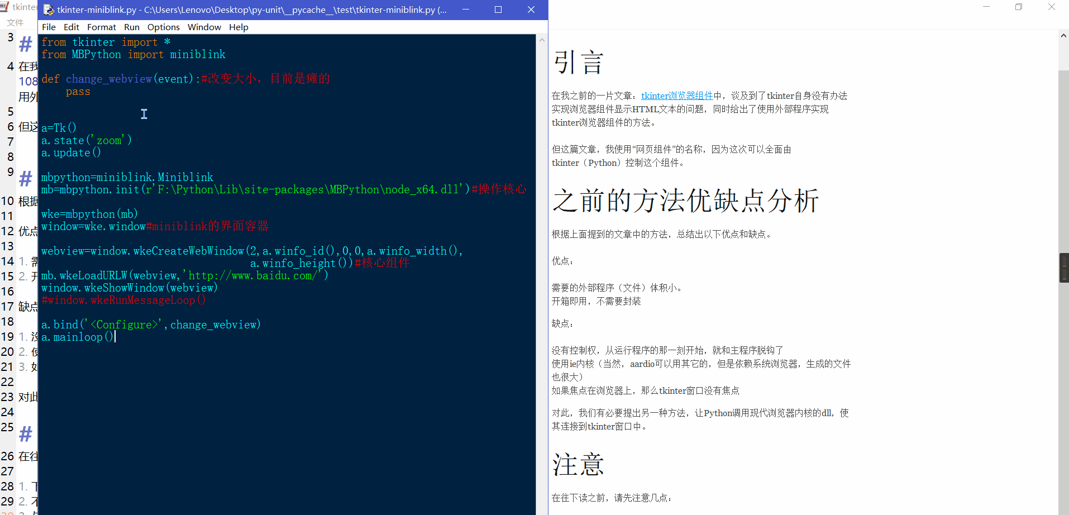Screen dimensions: 1069x515
Task: Click the editor app icon in top-left corner
Action: click(5, 7)
